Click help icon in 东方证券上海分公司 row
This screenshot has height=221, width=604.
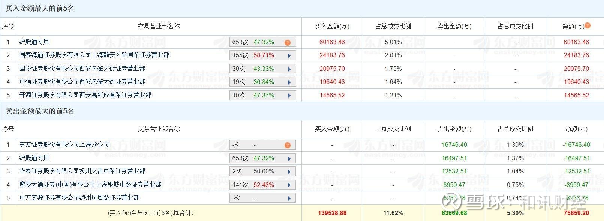(288, 145)
